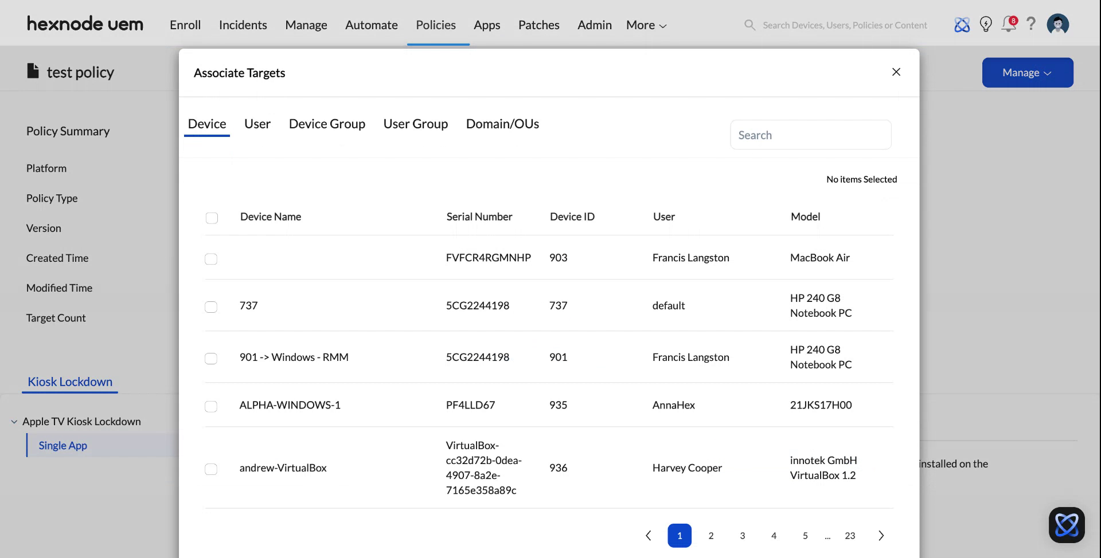Select the ALPHA-WINDOWS-1 device checkbox

211,406
